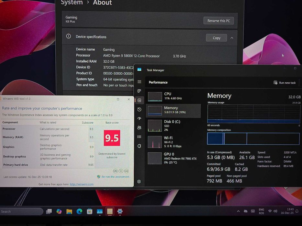This screenshot has width=302, height=226.
Task: Open OneDrive cloud tray icon
Action: (x=245, y=211)
